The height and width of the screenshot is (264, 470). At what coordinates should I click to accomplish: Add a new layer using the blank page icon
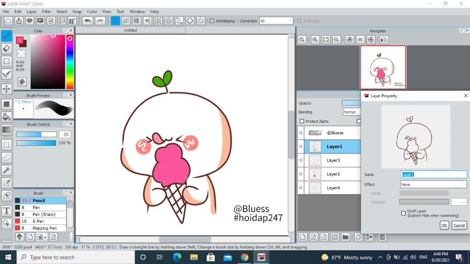(x=303, y=237)
